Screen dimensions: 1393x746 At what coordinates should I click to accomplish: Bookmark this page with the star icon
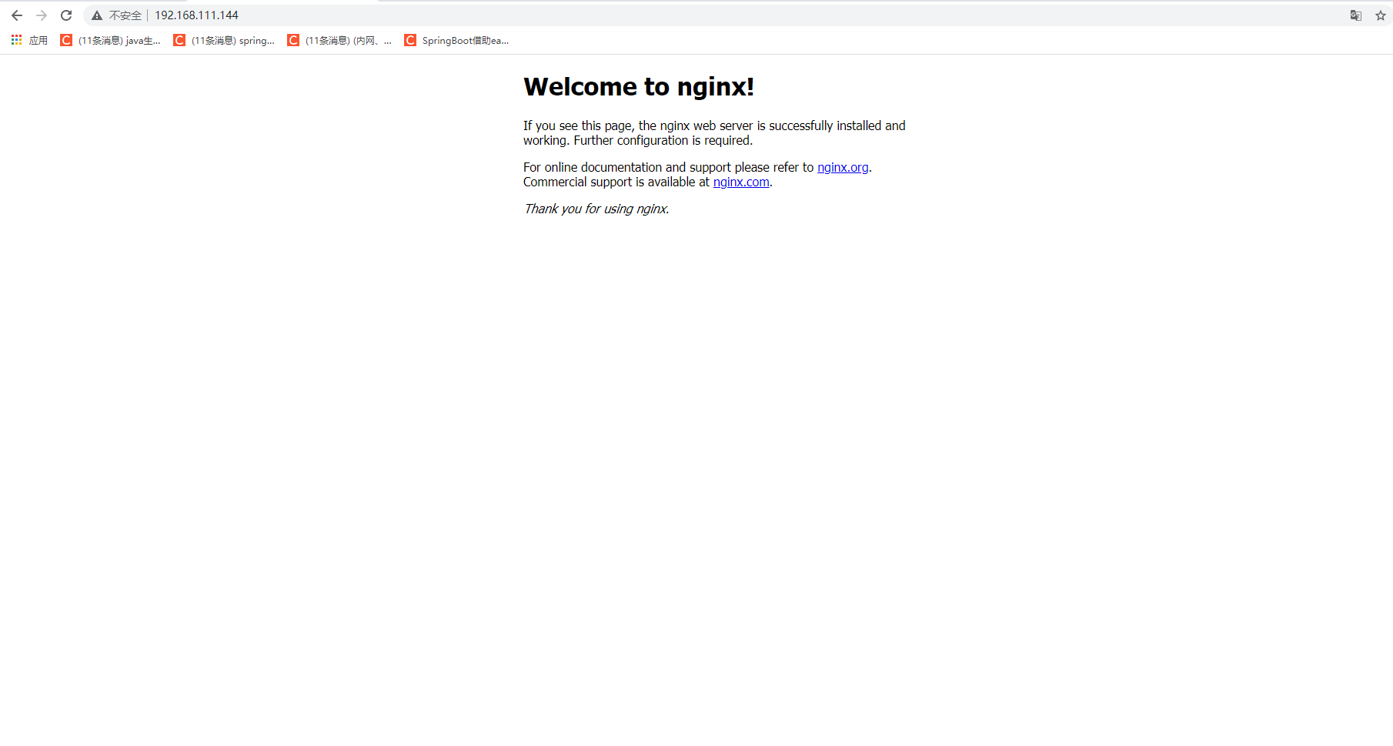1381,15
